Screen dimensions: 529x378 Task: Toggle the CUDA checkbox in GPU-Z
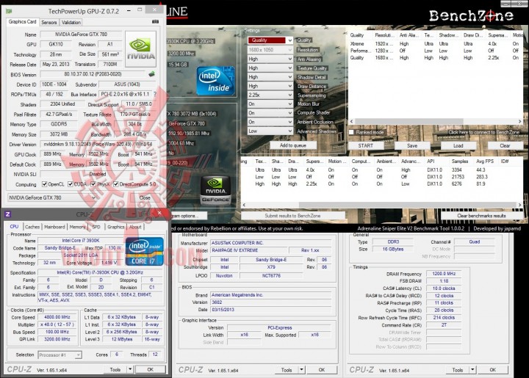click(71, 184)
